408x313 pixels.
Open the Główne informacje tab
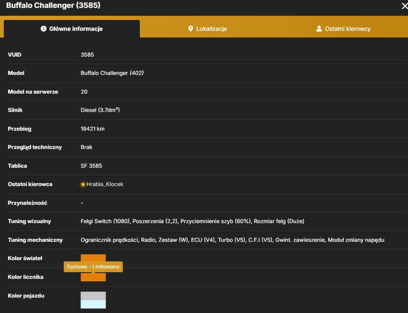[x=72, y=29]
